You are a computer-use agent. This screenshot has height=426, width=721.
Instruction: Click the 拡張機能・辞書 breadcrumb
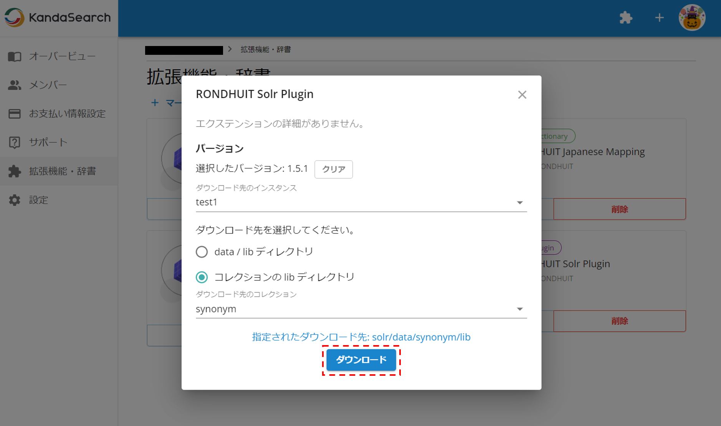click(266, 49)
